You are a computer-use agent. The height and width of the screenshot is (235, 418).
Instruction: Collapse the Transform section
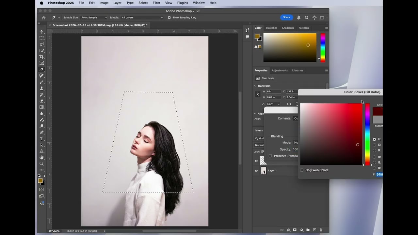pyautogui.click(x=255, y=86)
